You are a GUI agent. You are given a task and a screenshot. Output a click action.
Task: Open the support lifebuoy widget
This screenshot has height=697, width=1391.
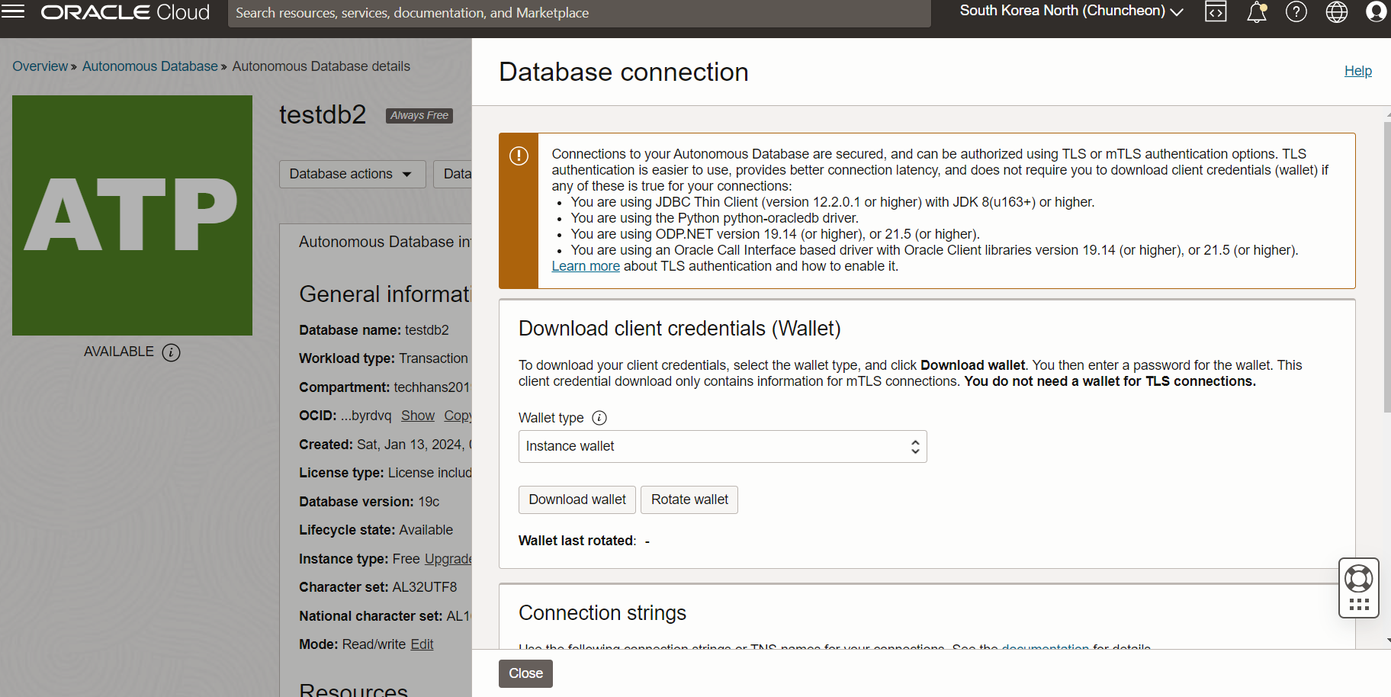(1359, 579)
